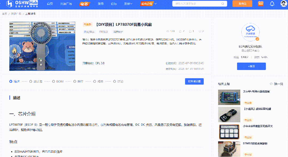Viewport: 288px width, 157px height.
Task: Click your user avatar in the header
Action: [x=283, y=3]
